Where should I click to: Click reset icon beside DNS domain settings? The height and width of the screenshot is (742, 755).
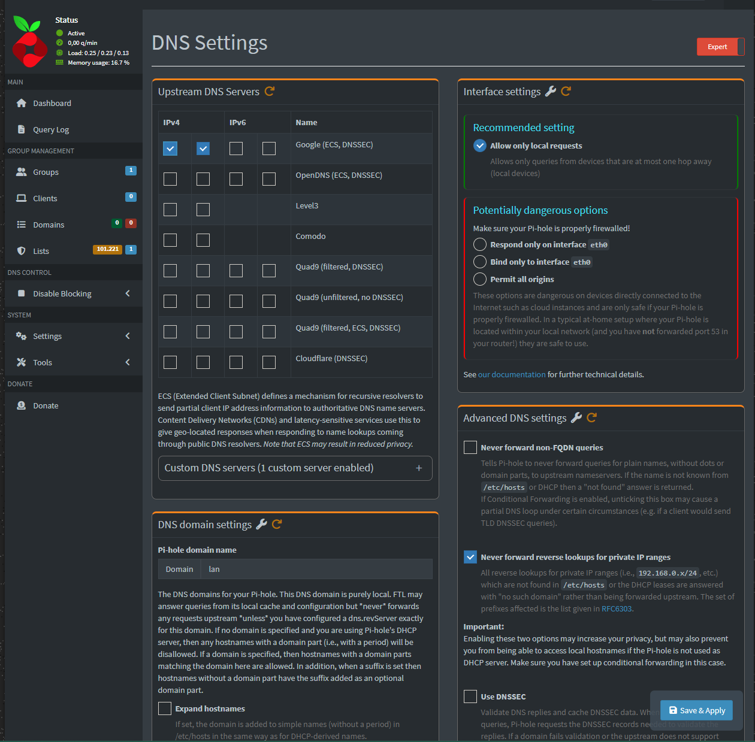click(x=277, y=524)
